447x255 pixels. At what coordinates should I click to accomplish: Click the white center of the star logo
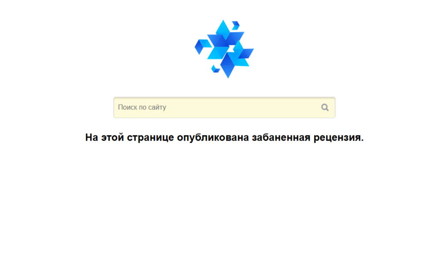point(231,48)
